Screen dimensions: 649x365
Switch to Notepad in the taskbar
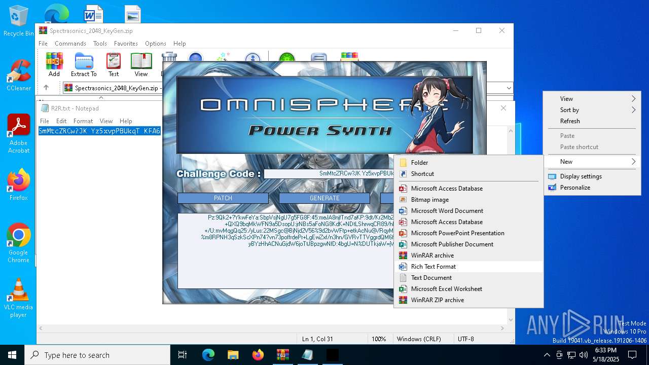[x=307, y=355]
